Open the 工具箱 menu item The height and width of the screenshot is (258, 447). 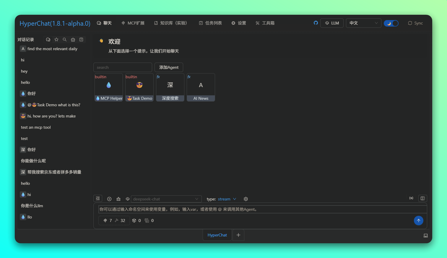(x=265, y=23)
